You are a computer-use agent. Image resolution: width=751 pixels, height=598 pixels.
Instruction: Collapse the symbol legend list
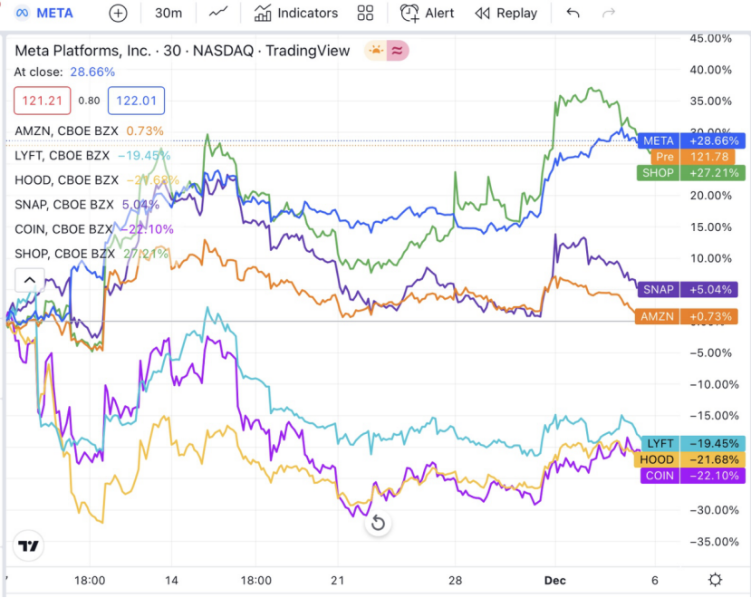pyautogui.click(x=28, y=280)
